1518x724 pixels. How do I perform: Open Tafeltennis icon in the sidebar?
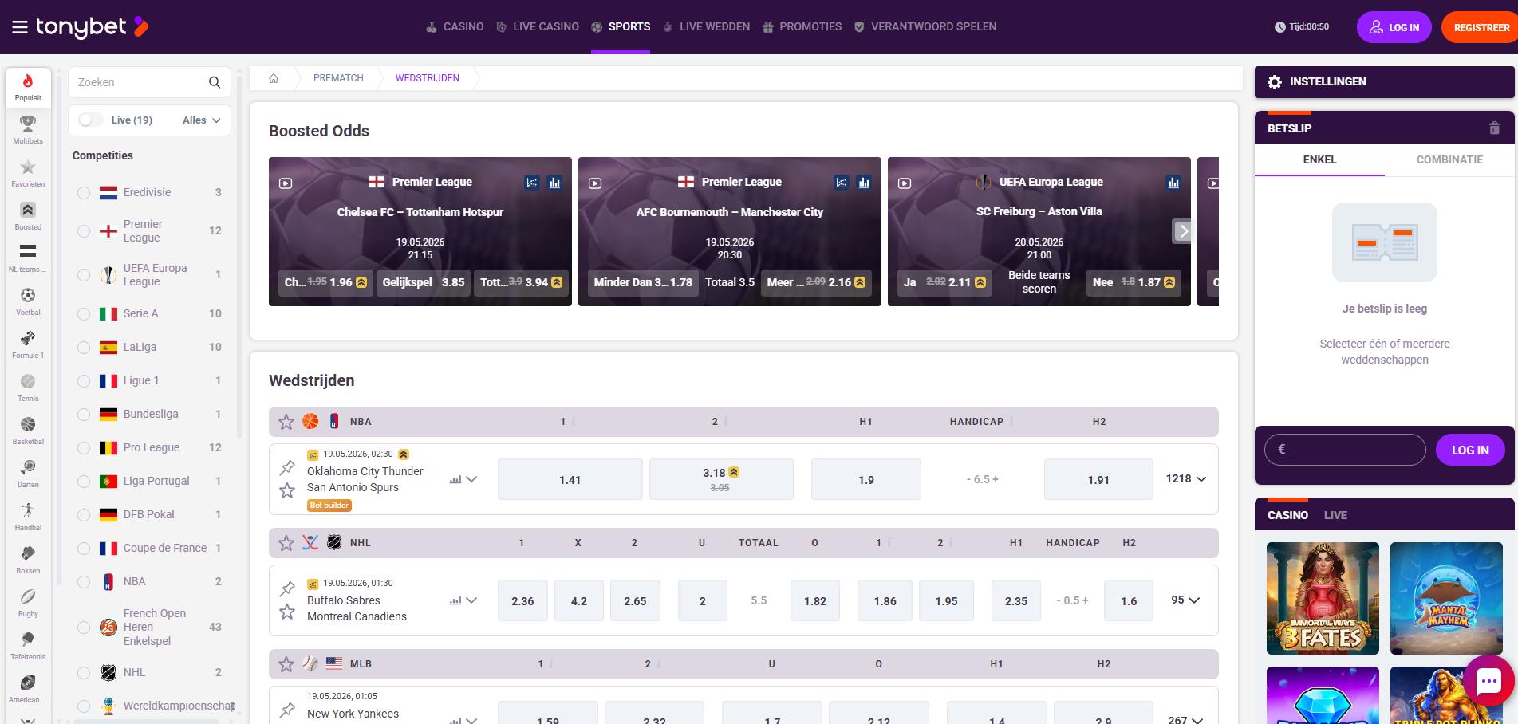click(x=28, y=639)
